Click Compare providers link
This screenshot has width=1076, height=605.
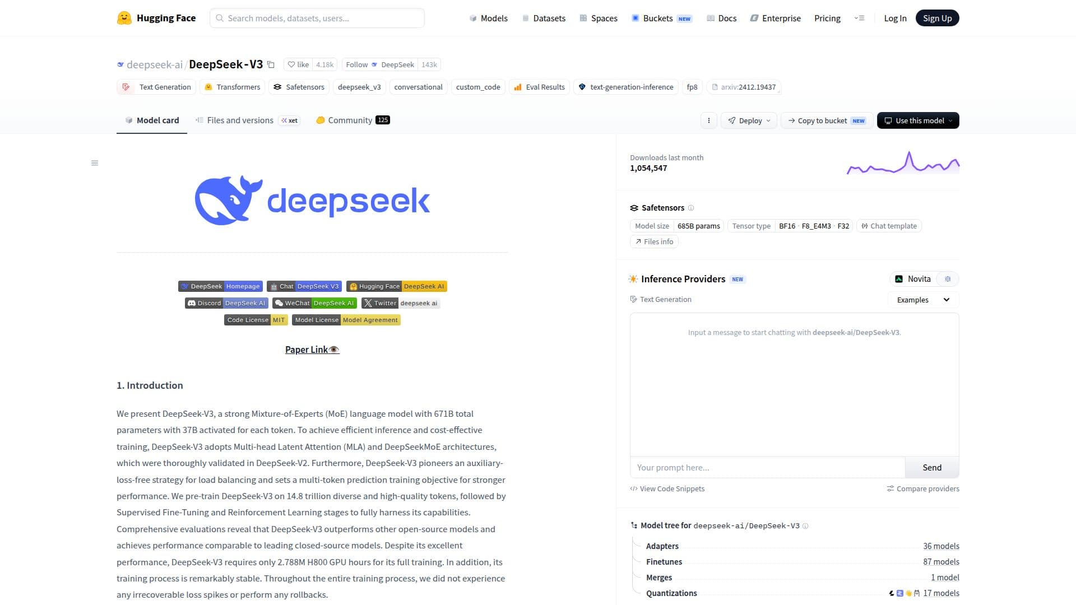click(923, 489)
